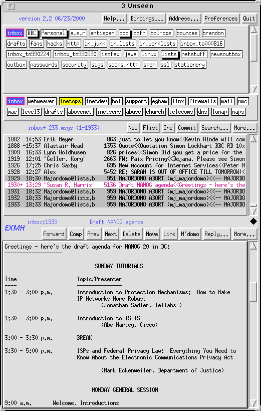Select message 1928 from Alex
The width and height of the screenshot is (261, 411).
(125, 172)
